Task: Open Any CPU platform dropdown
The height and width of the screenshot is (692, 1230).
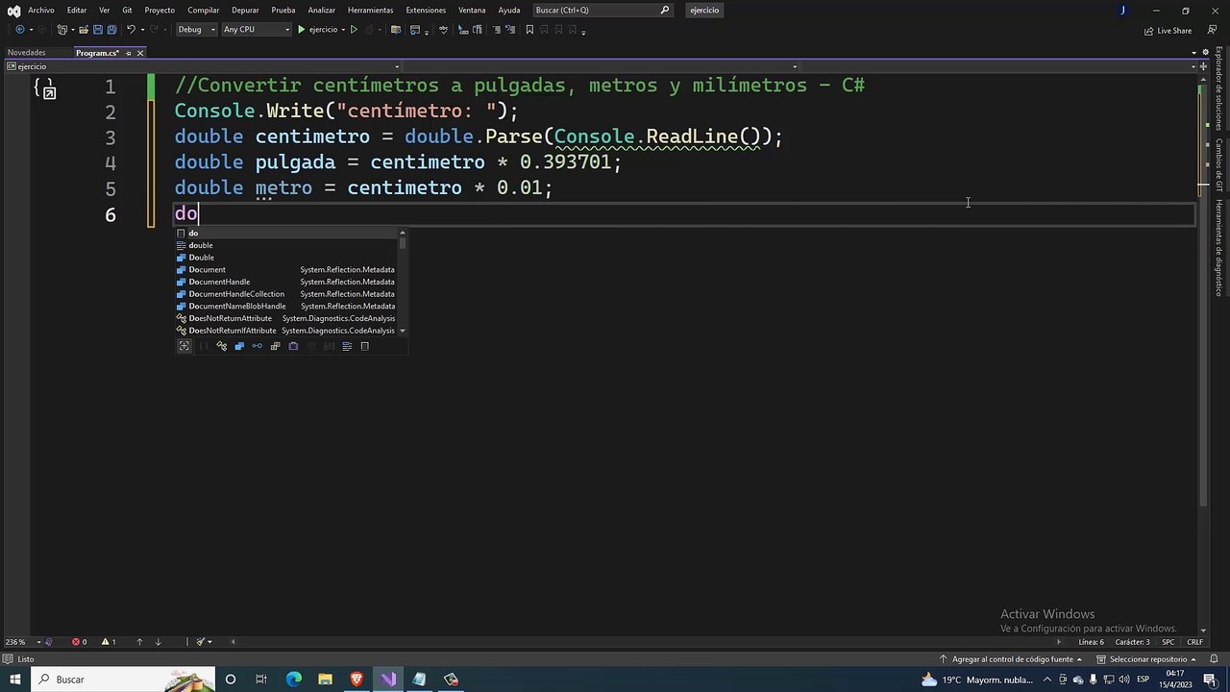Action: (255, 30)
